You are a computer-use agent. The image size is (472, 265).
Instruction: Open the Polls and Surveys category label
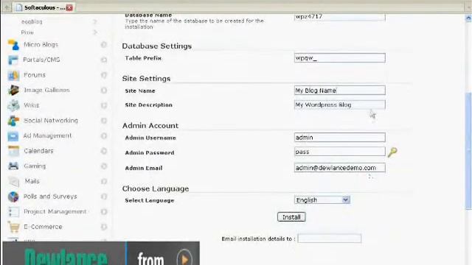click(x=50, y=197)
